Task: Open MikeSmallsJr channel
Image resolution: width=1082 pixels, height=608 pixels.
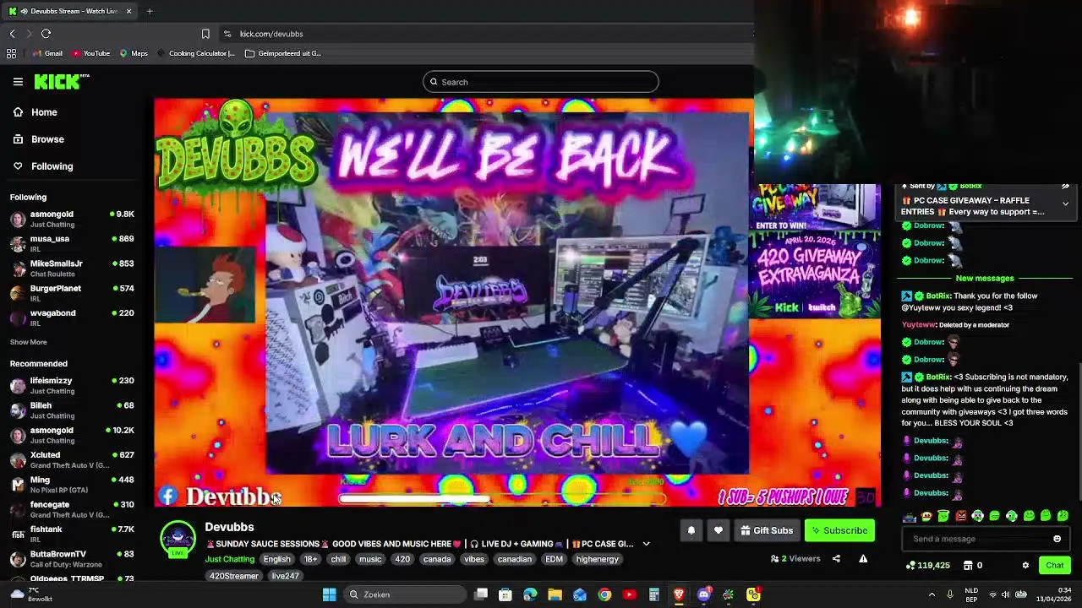Action: [x=72, y=269]
